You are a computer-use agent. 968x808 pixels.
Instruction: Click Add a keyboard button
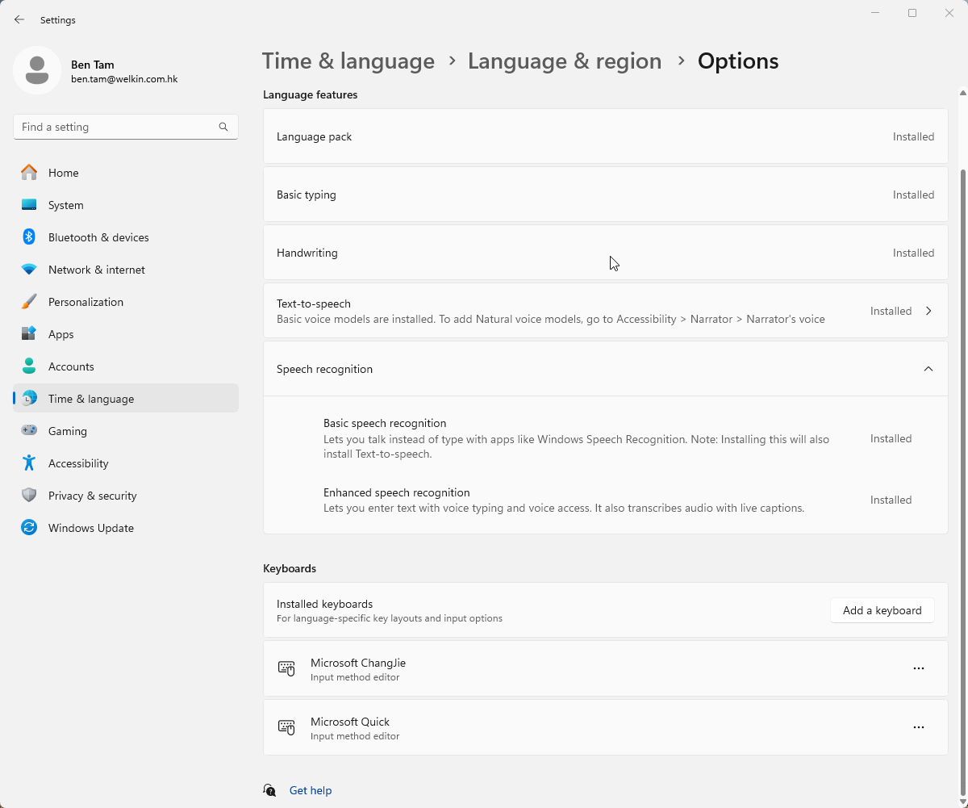882,610
